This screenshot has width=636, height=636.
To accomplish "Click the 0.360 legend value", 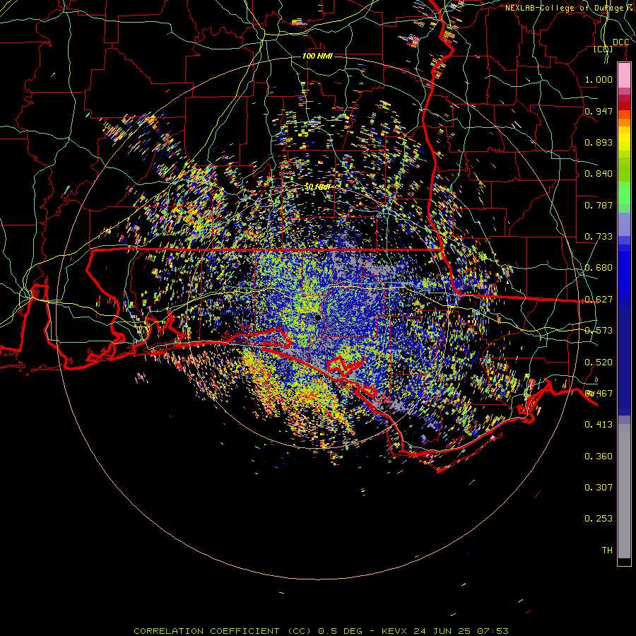I will (x=599, y=457).
